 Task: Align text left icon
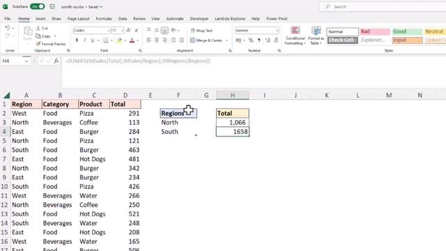pyautogui.click(x=148, y=40)
